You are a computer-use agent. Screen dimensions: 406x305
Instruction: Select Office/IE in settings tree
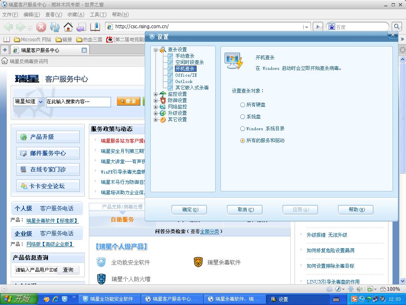click(x=186, y=75)
